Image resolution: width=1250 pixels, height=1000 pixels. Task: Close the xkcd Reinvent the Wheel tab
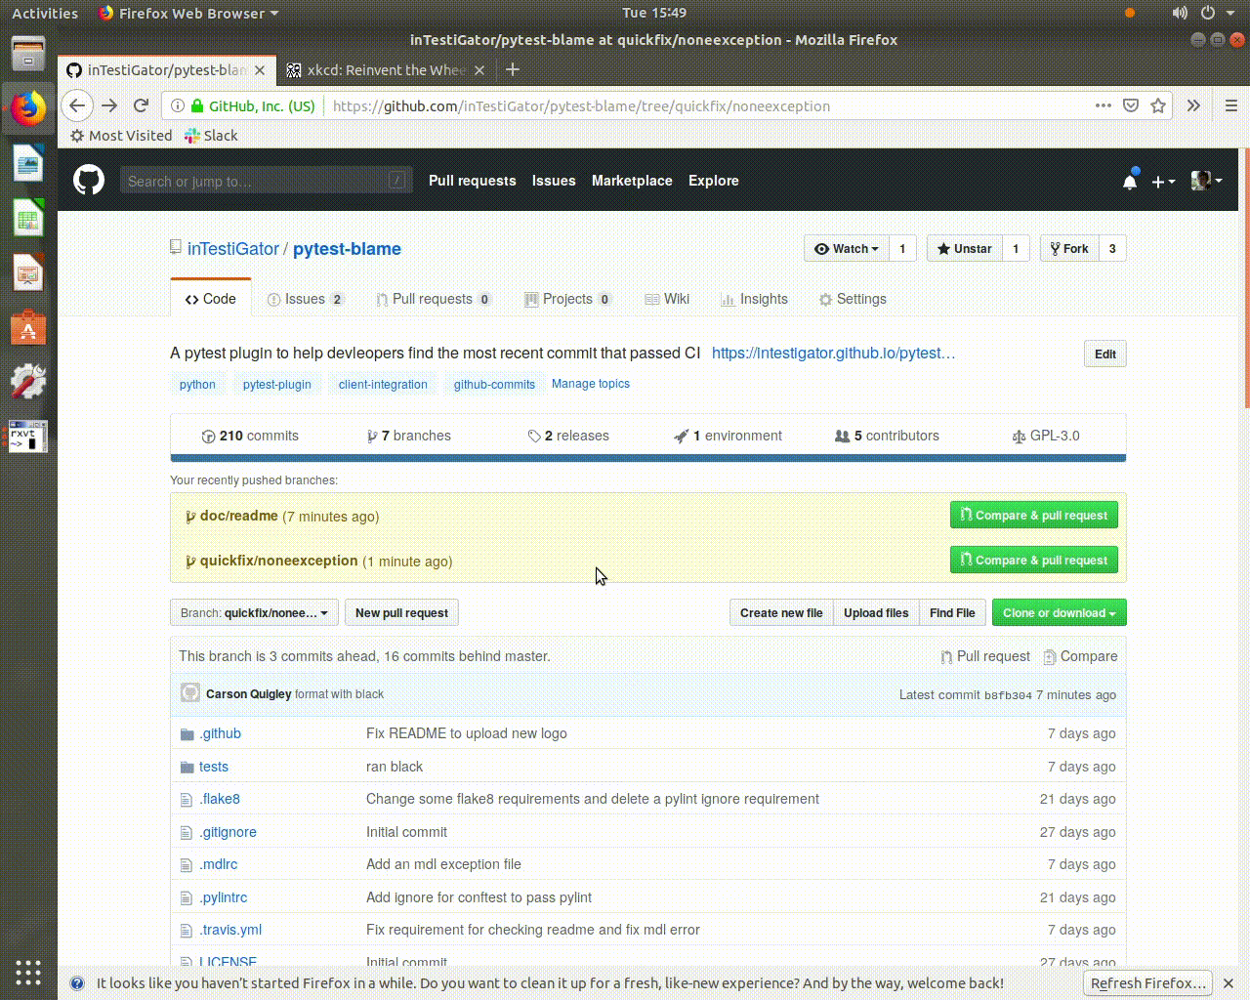pos(479,70)
